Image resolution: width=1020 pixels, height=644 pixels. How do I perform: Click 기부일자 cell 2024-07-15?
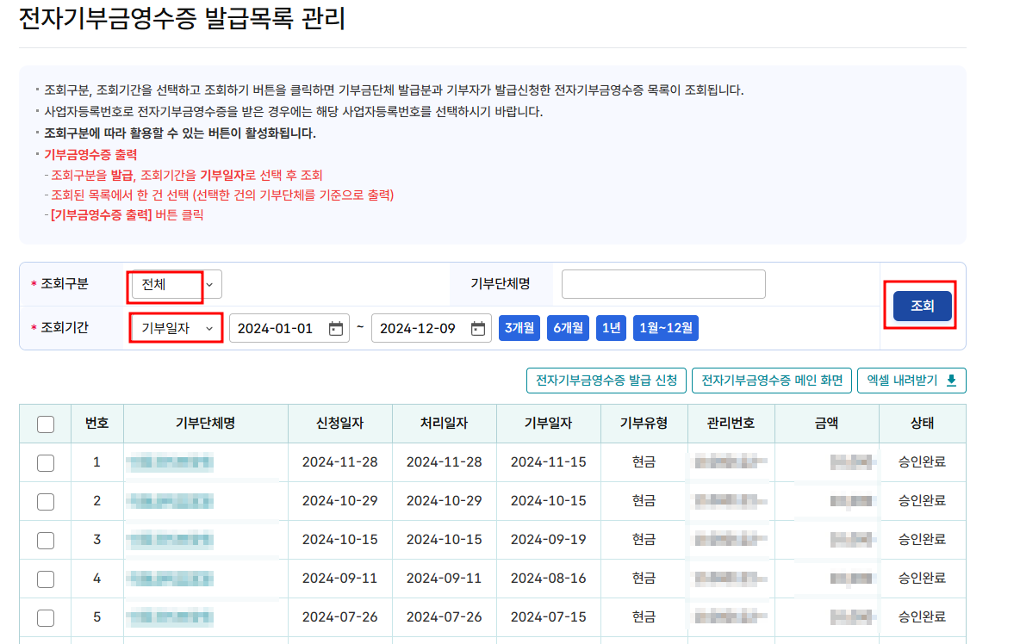(x=549, y=616)
